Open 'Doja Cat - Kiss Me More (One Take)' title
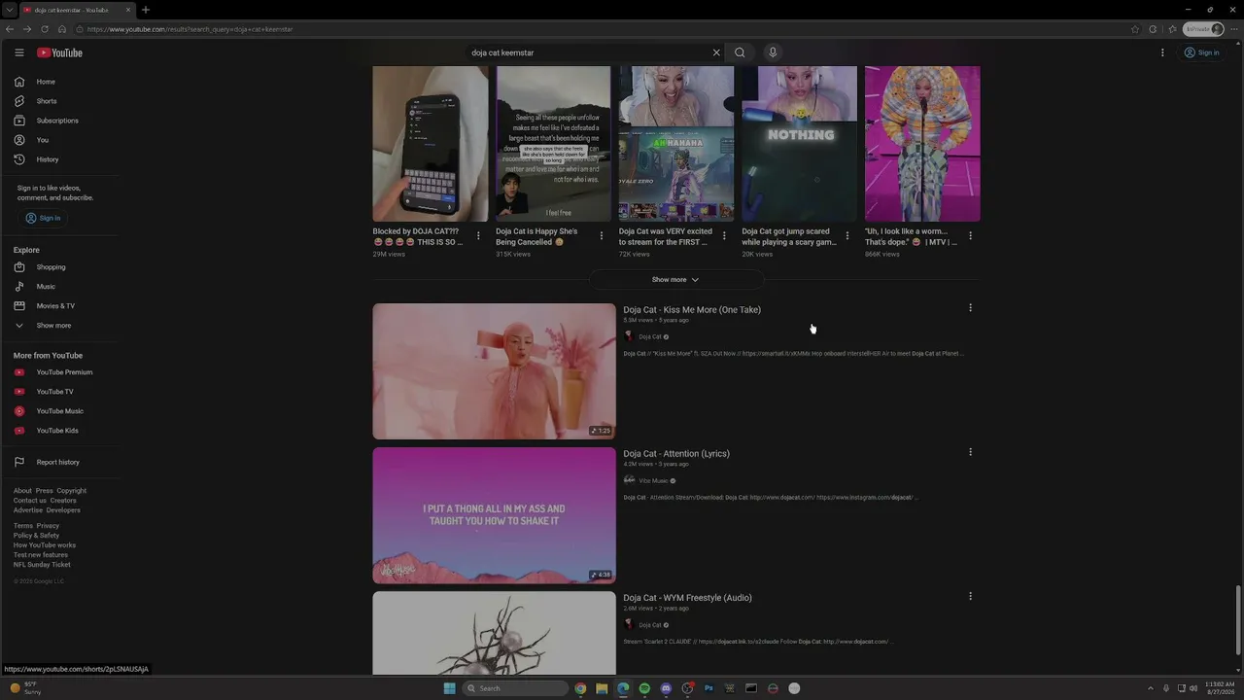Image resolution: width=1244 pixels, height=700 pixels. tap(692, 310)
